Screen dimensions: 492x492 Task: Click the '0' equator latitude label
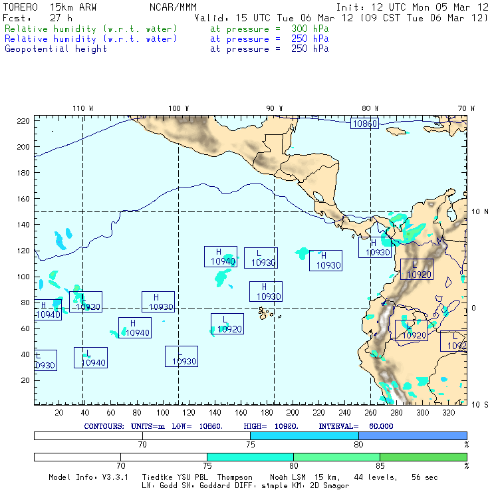tap(473, 308)
